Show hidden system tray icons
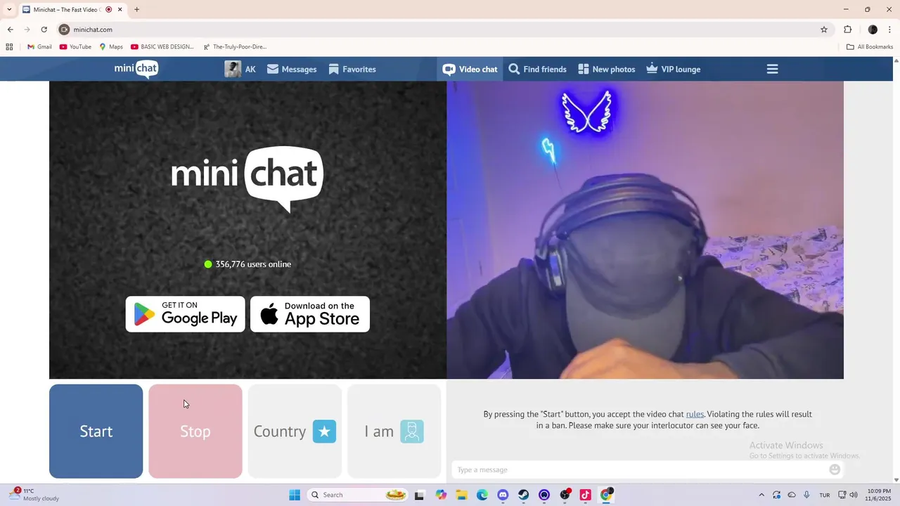 pyautogui.click(x=761, y=495)
